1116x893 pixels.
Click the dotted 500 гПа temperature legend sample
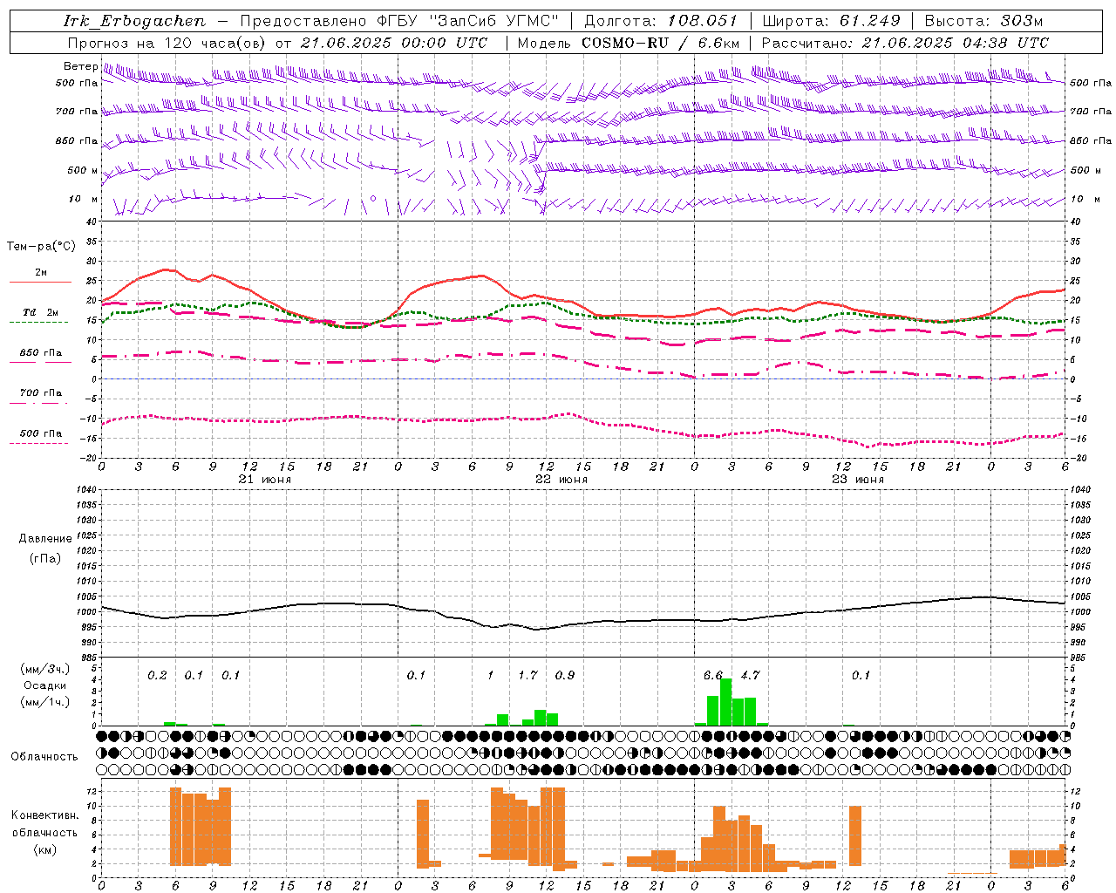click(38, 443)
